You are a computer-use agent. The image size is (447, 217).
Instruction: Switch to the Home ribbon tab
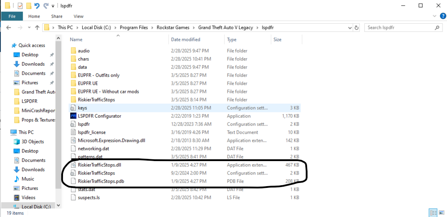[x=34, y=16]
